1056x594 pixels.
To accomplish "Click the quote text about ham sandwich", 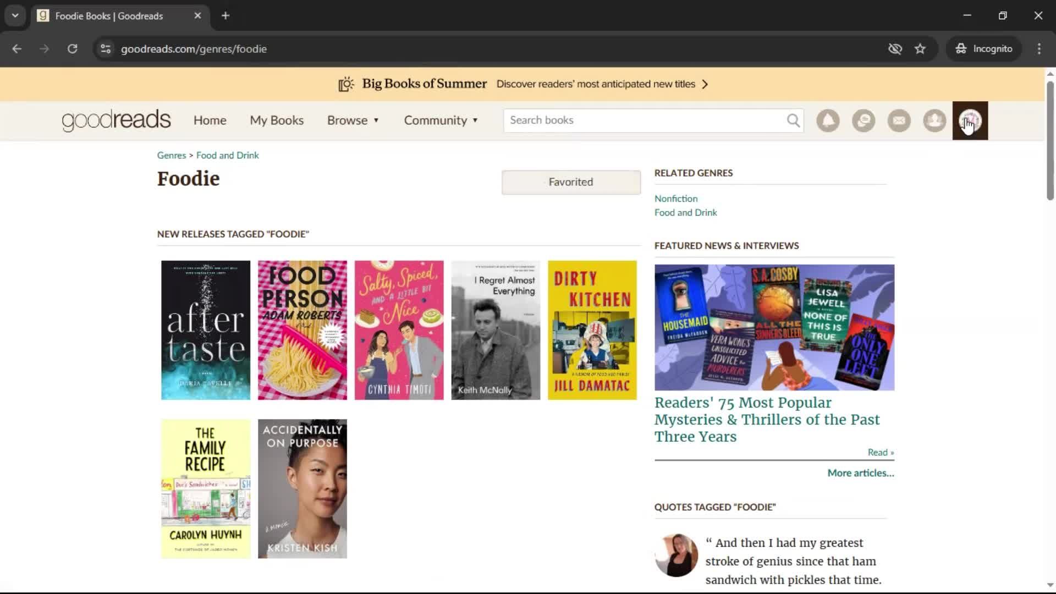I will (794, 562).
